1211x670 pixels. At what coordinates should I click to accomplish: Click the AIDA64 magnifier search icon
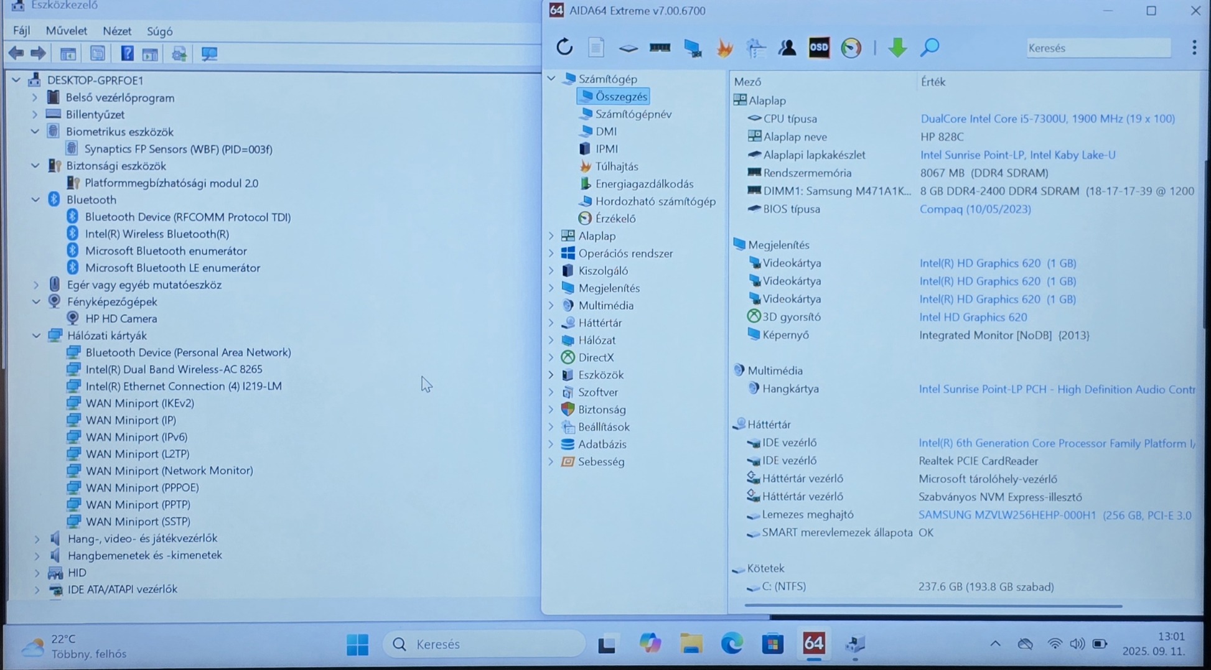pyautogui.click(x=930, y=47)
